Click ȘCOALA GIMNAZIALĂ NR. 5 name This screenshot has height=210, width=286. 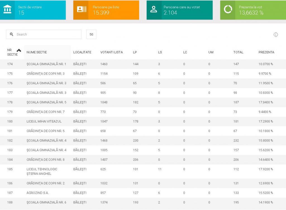pyautogui.click(x=47, y=102)
